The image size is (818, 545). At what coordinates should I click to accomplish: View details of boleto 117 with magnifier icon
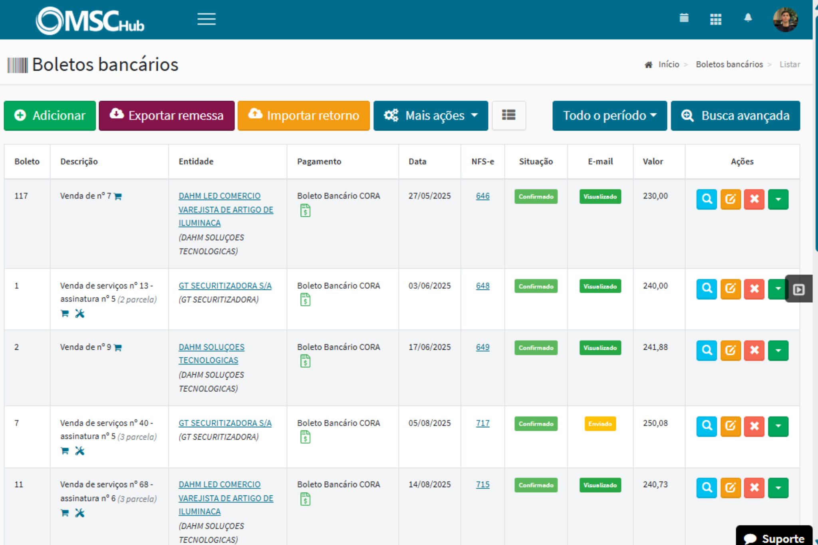706,200
